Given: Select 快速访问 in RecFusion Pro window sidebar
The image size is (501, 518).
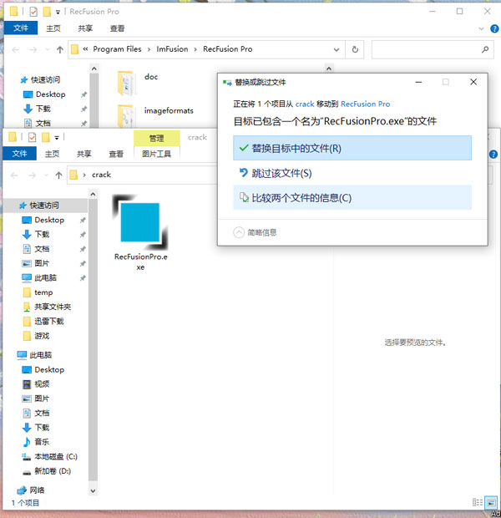Looking at the screenshot, I should click(46, 79).
